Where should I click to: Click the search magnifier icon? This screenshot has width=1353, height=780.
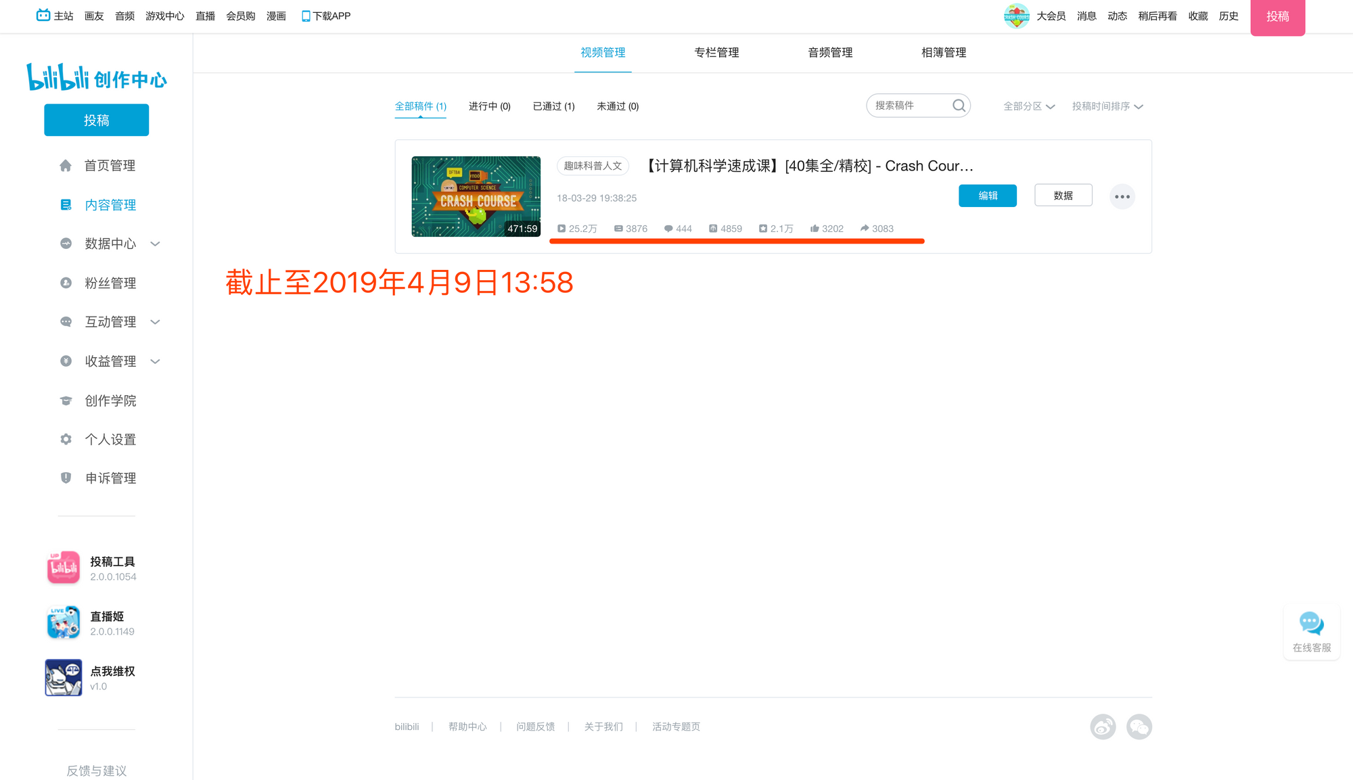click(x=959, y=106)
